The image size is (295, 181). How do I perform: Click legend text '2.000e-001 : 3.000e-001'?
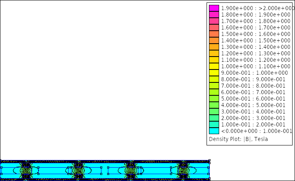253,118
